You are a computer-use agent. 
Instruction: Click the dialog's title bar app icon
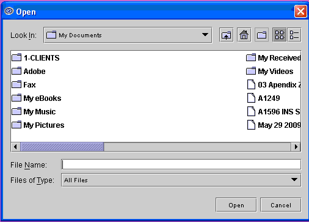(x=9, y=11)
